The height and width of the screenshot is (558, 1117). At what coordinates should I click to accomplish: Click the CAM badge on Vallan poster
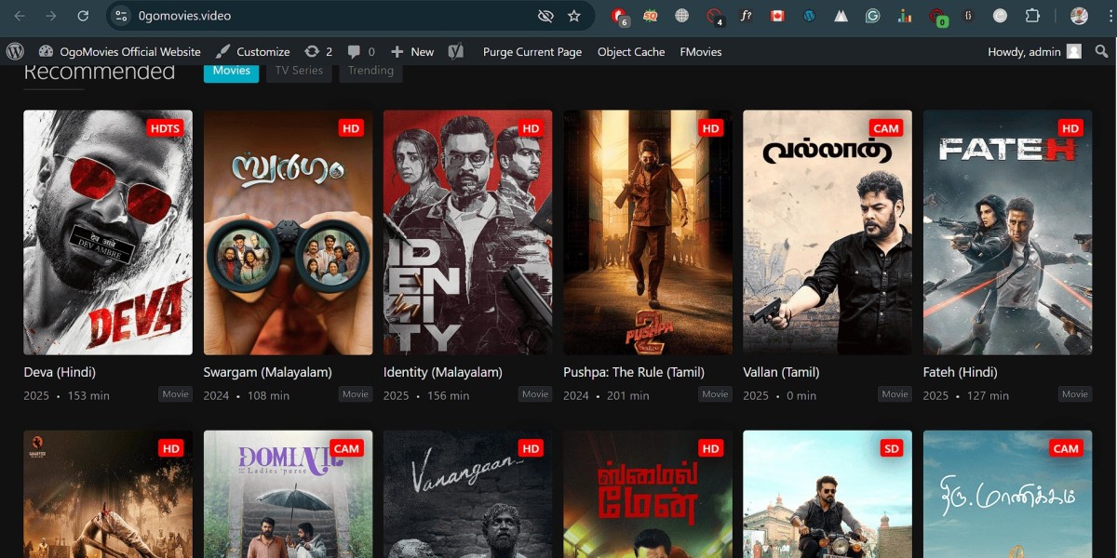(886, 128)
